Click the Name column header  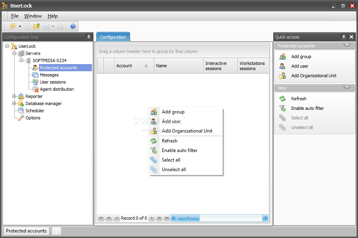coord(179,66)
